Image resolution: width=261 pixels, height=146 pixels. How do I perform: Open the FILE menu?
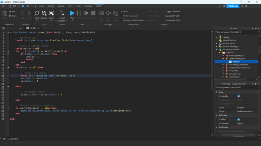tap(4, 6)
